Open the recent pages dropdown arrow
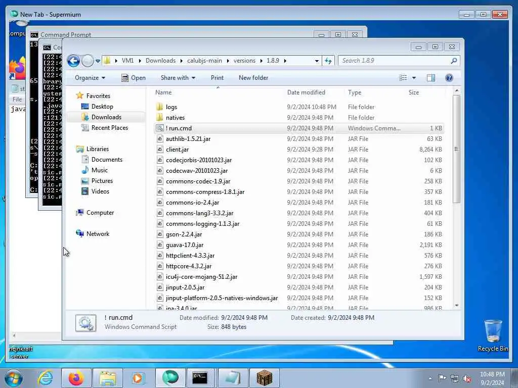Viewport: 518px width, 388px height. 98,61
